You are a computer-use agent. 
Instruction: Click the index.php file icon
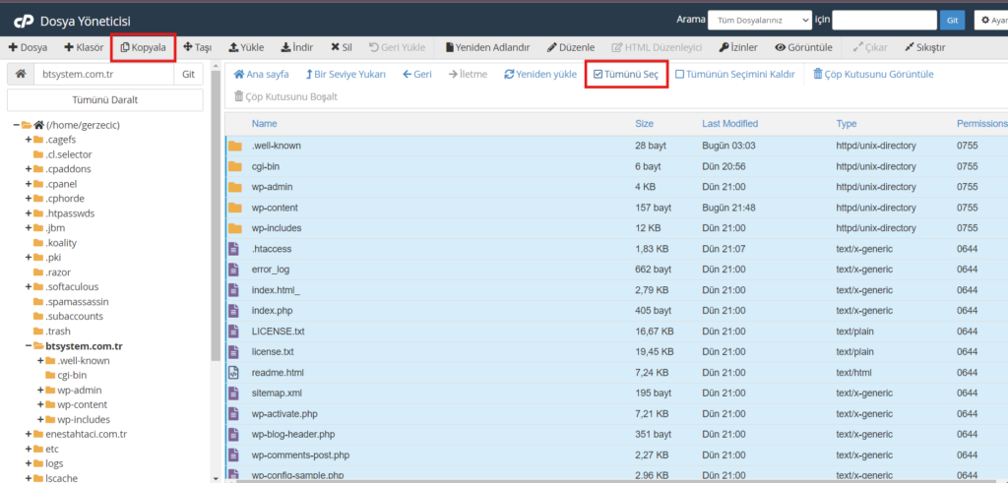pyautogui.click(x=234, y=310)
